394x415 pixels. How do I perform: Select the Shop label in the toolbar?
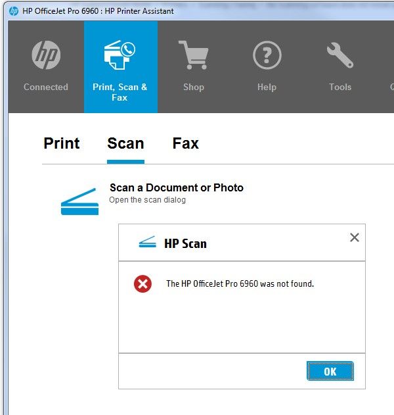pyautogui.click(x=194, y=87)
